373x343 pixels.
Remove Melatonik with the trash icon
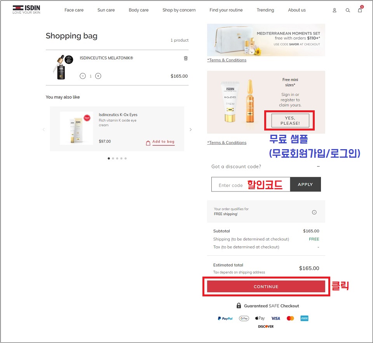tap(186, 58)
